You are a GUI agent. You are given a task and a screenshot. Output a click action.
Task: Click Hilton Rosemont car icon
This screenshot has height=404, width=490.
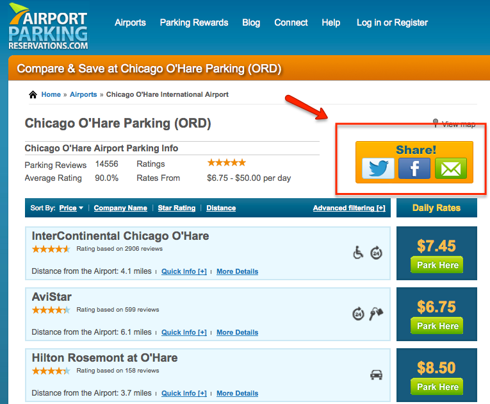(x=376, y=375)
